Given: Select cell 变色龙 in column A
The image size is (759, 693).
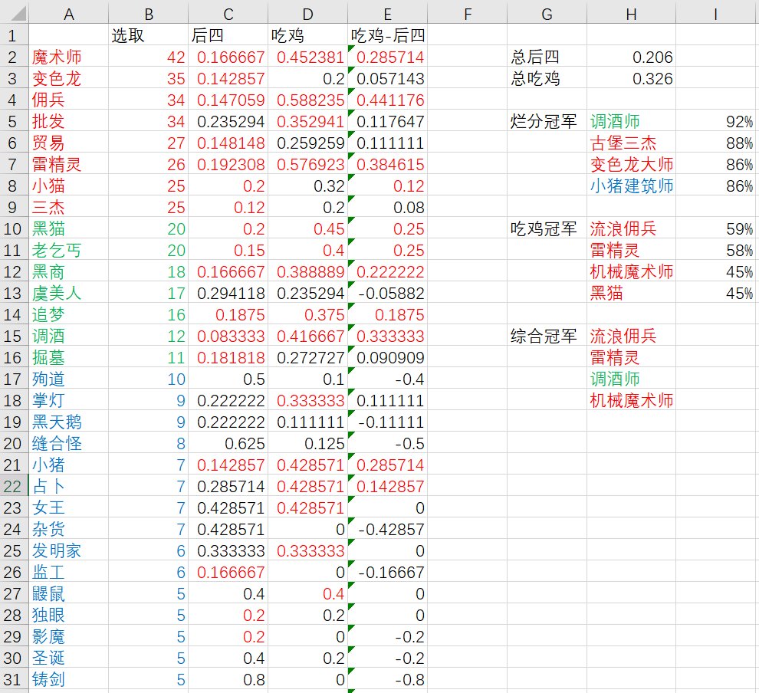Looking at the screenshot, I should pos(69,78).
